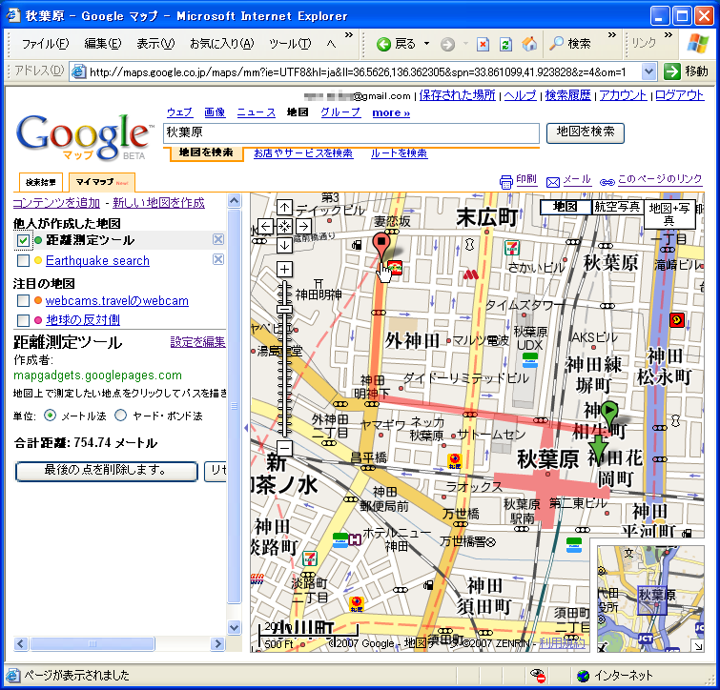
Task: Click the IE Forward arrow icon
Action: pos(447,44)
